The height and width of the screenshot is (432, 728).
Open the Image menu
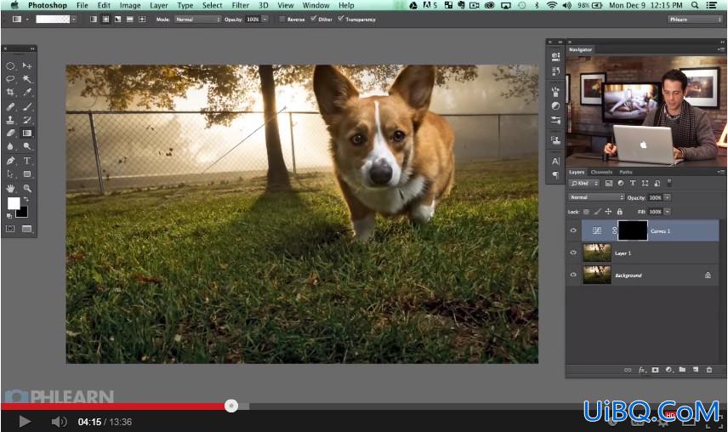[x=130, y=5]
